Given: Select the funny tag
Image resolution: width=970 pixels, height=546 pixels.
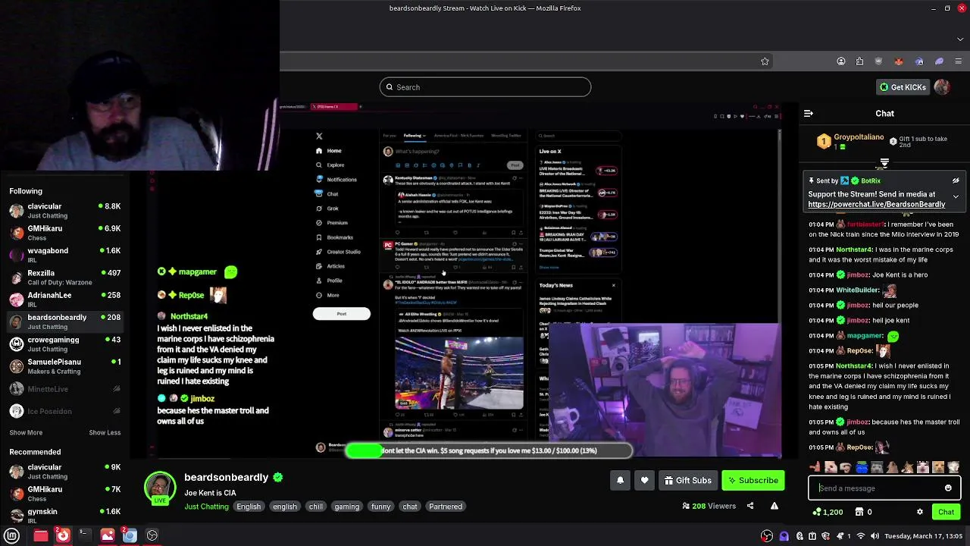Looking at the screenshot, I should pos(381,507).
